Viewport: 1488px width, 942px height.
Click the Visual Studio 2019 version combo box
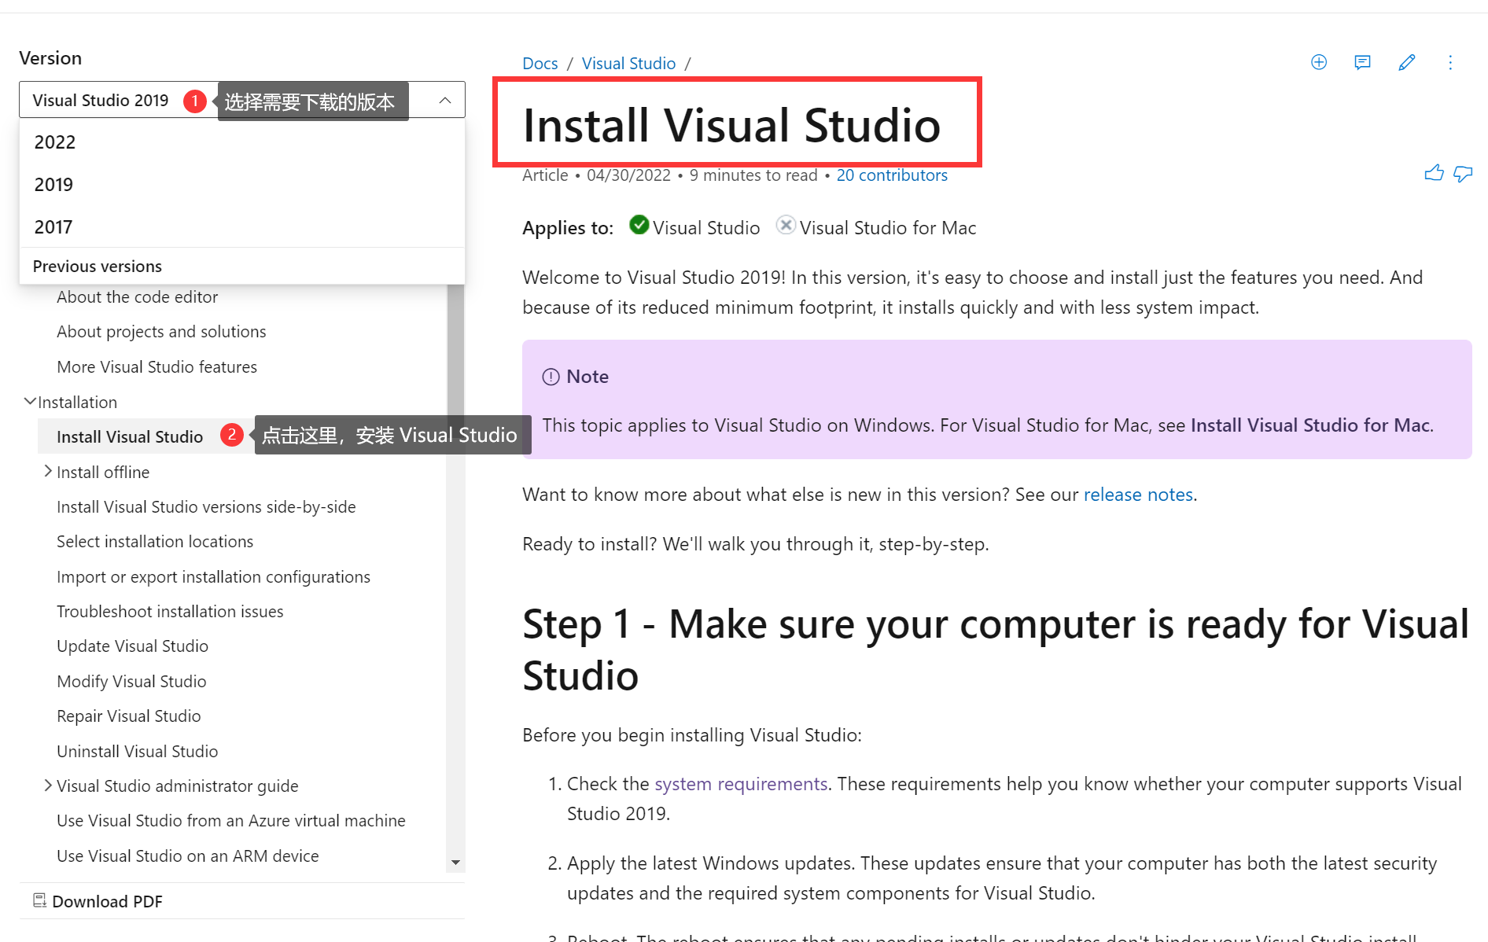pyautogui.click(x=242, y=100)
